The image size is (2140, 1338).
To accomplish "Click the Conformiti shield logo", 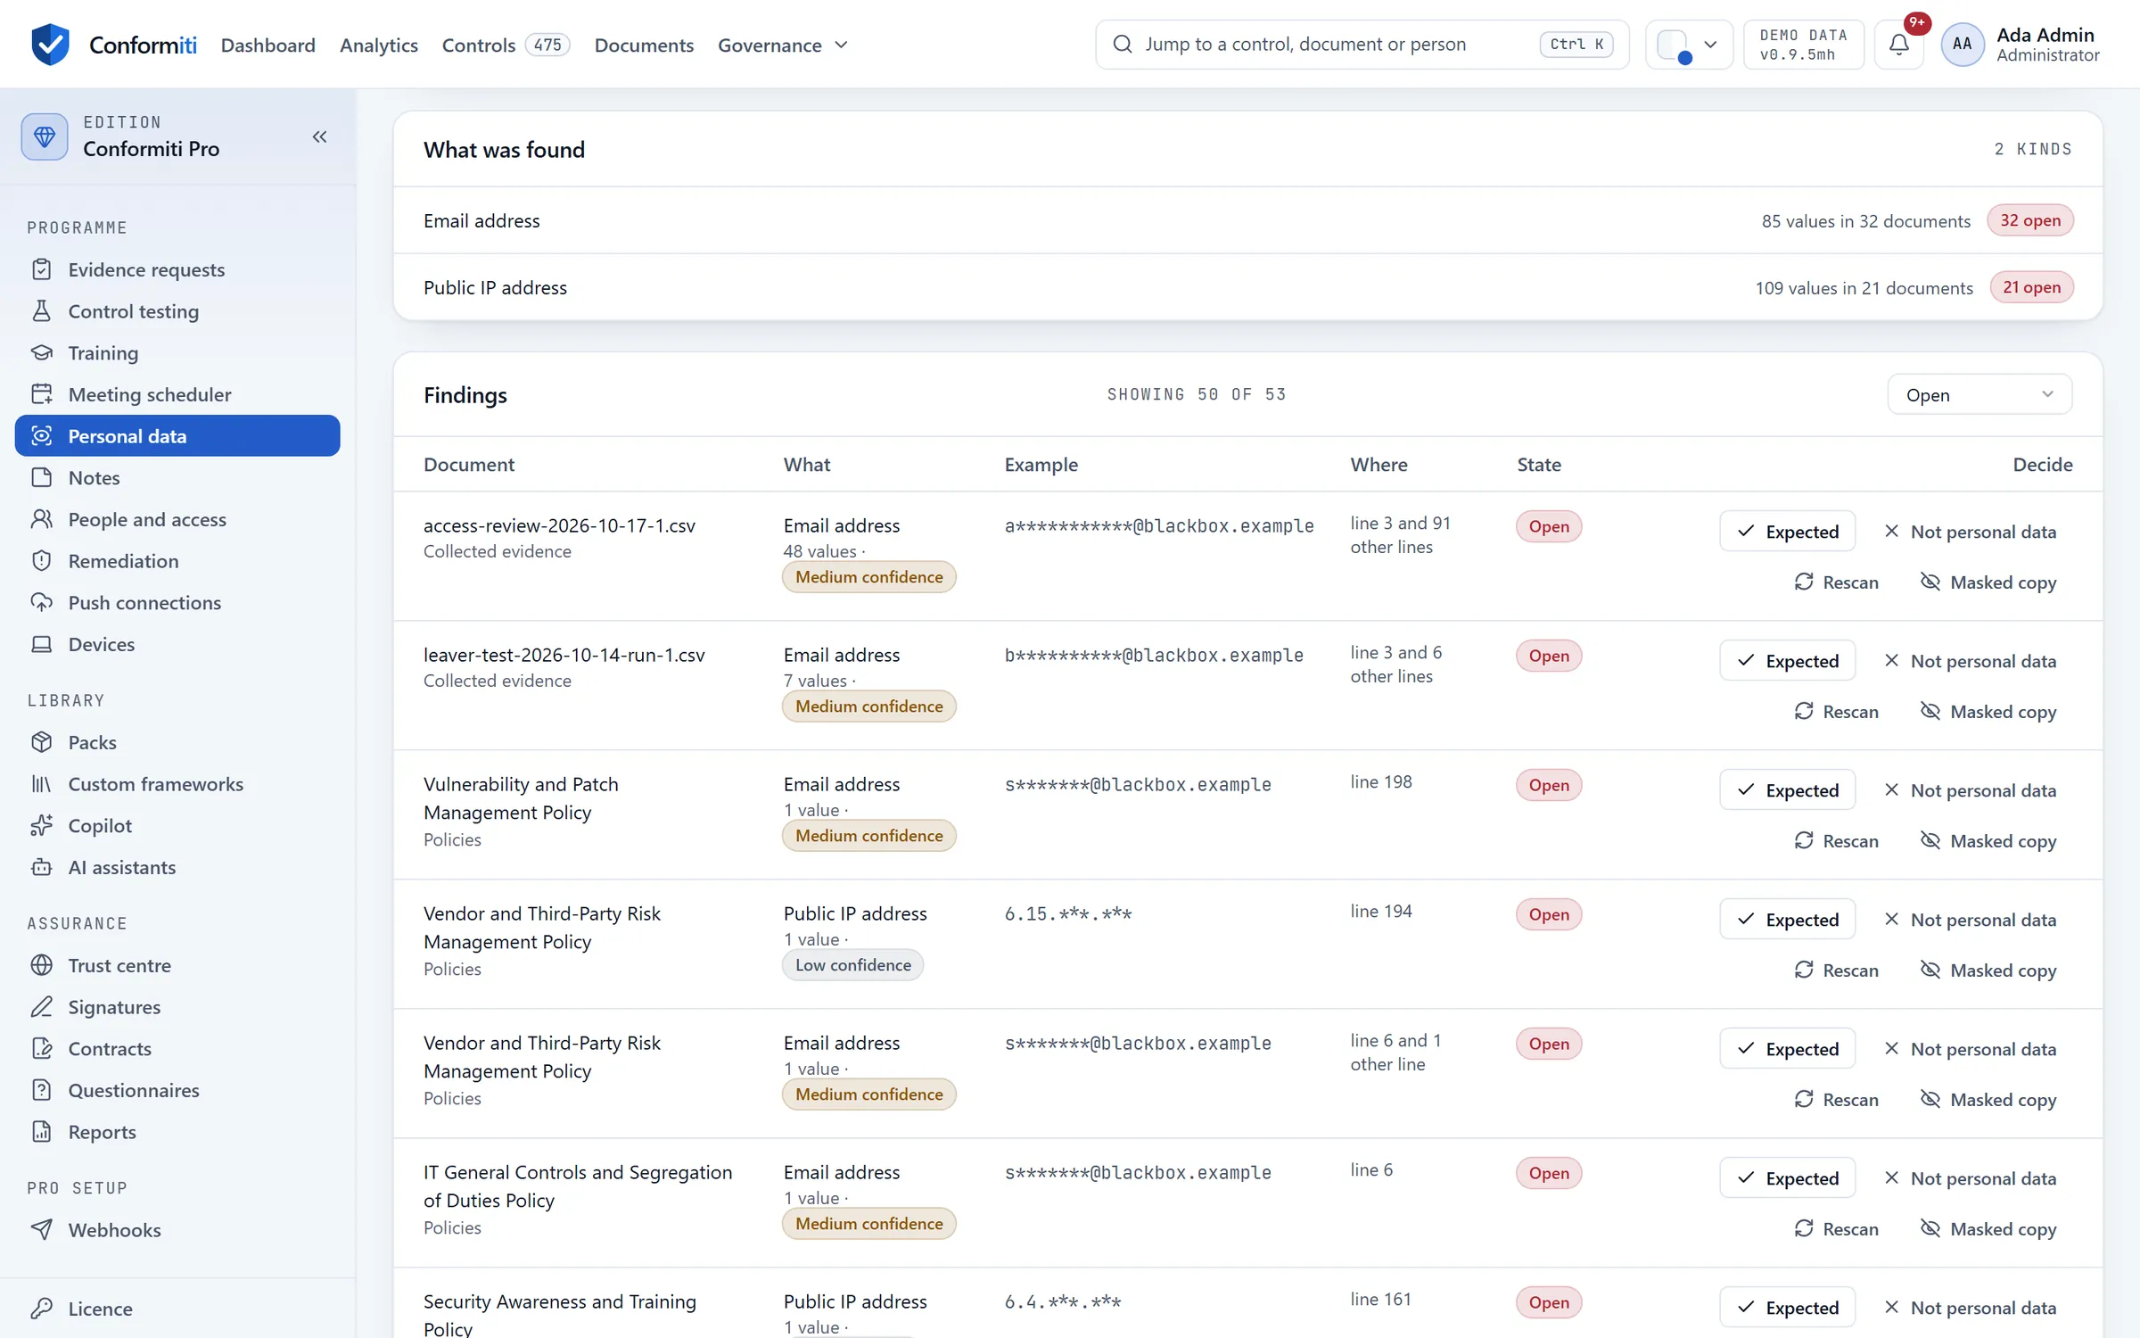I will coord(50,44).
